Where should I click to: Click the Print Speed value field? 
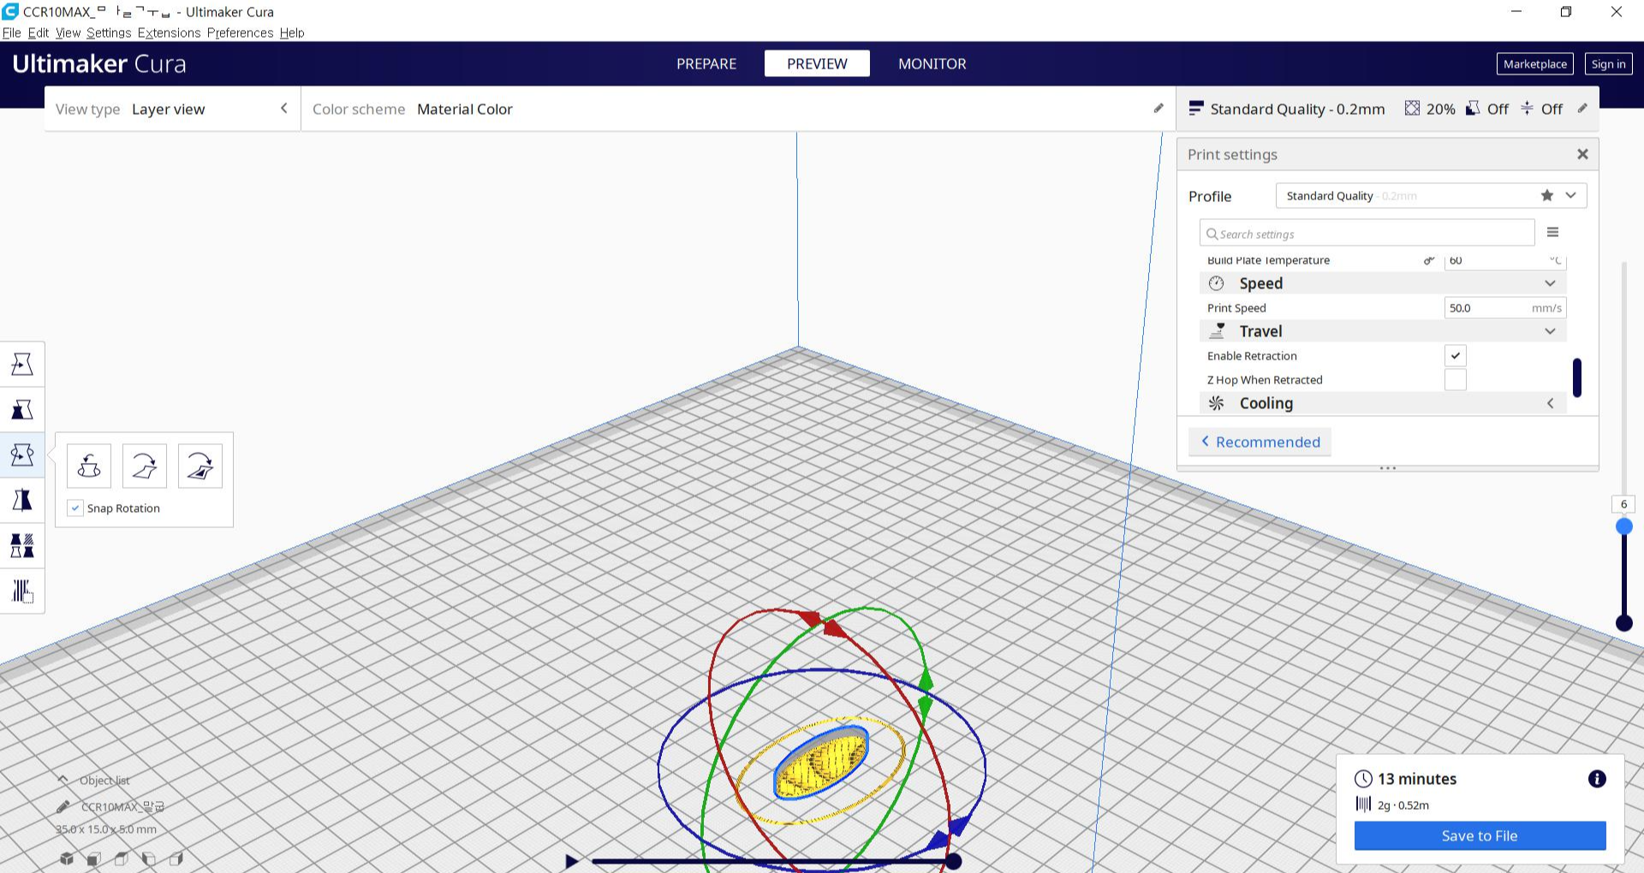coord(1505,307)
